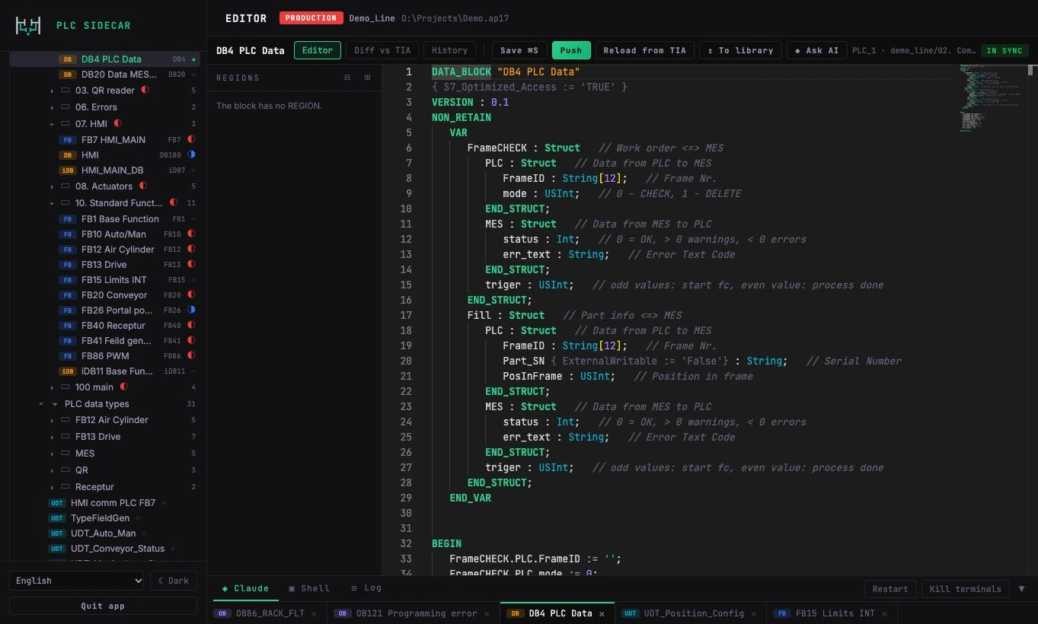Screen dimensions: 1038x624
Task: Click the code minimap preview
Action: coord(990,99)
